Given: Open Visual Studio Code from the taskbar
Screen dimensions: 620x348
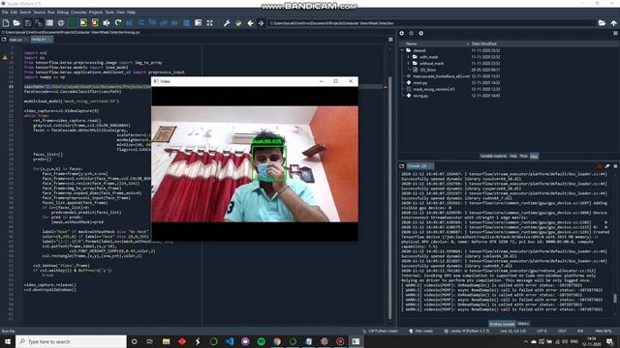Looking at the screenshot, I should pos(230,341).
